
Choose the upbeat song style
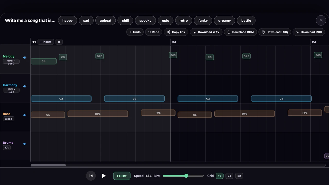point(106,21)
